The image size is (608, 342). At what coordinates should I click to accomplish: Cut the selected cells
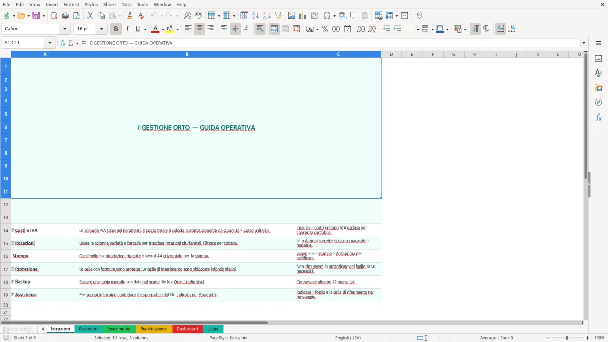90,16
